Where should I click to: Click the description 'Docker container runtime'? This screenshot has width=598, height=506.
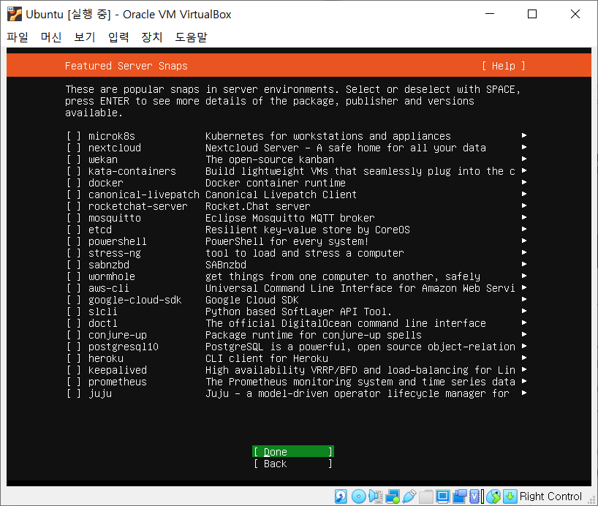(x=276, y=183)
